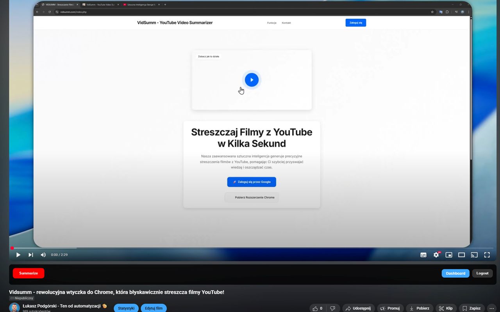Toggle subtitles on the player
Screen dimensions: 500x312
[423, 255]
